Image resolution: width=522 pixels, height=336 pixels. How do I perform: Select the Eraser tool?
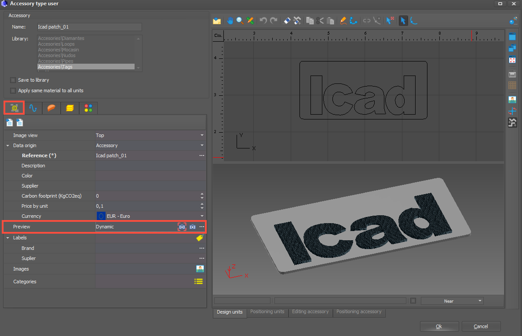287,21
